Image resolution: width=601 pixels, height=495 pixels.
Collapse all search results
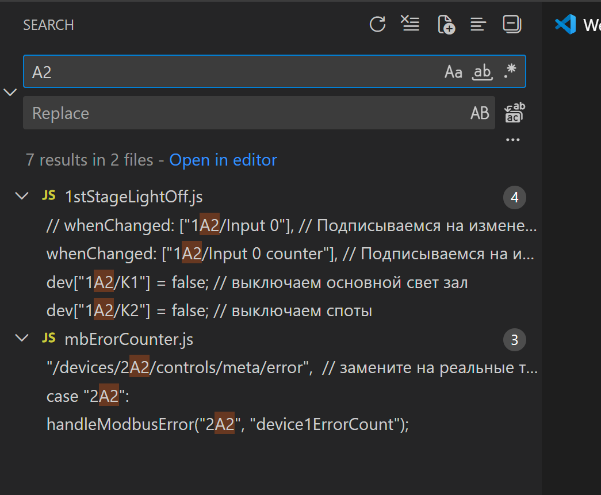[512, 24]
